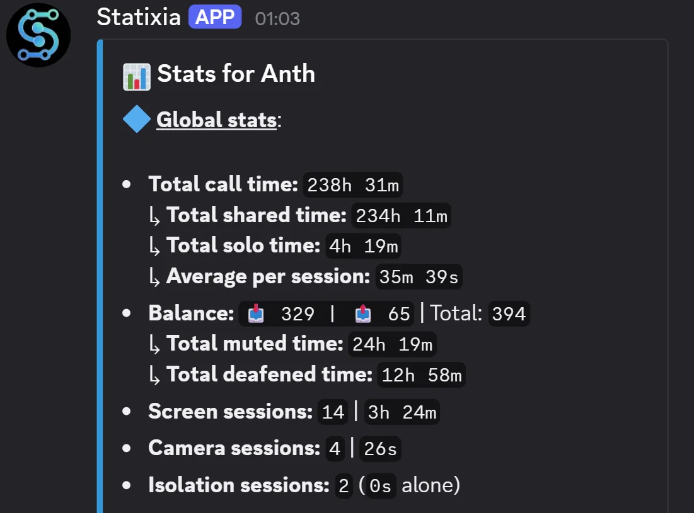Click the outbox icon showing 65 sent

tap(362, 313)
